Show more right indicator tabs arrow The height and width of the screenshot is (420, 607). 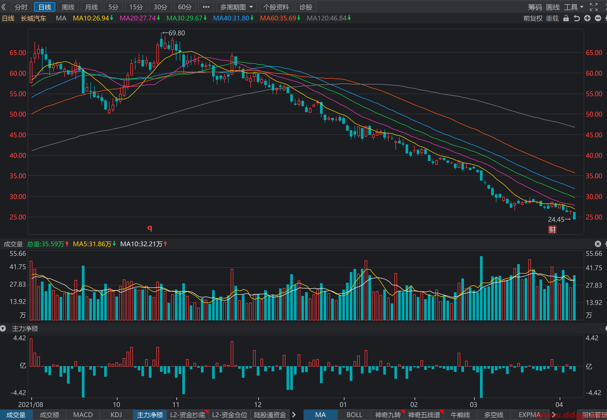pyautogui.click(x=554, y=415)
